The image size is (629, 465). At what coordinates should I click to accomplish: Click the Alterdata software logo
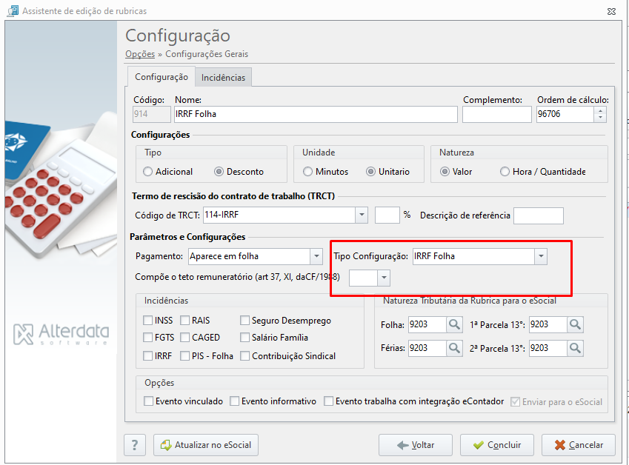[x=61, y=334]
